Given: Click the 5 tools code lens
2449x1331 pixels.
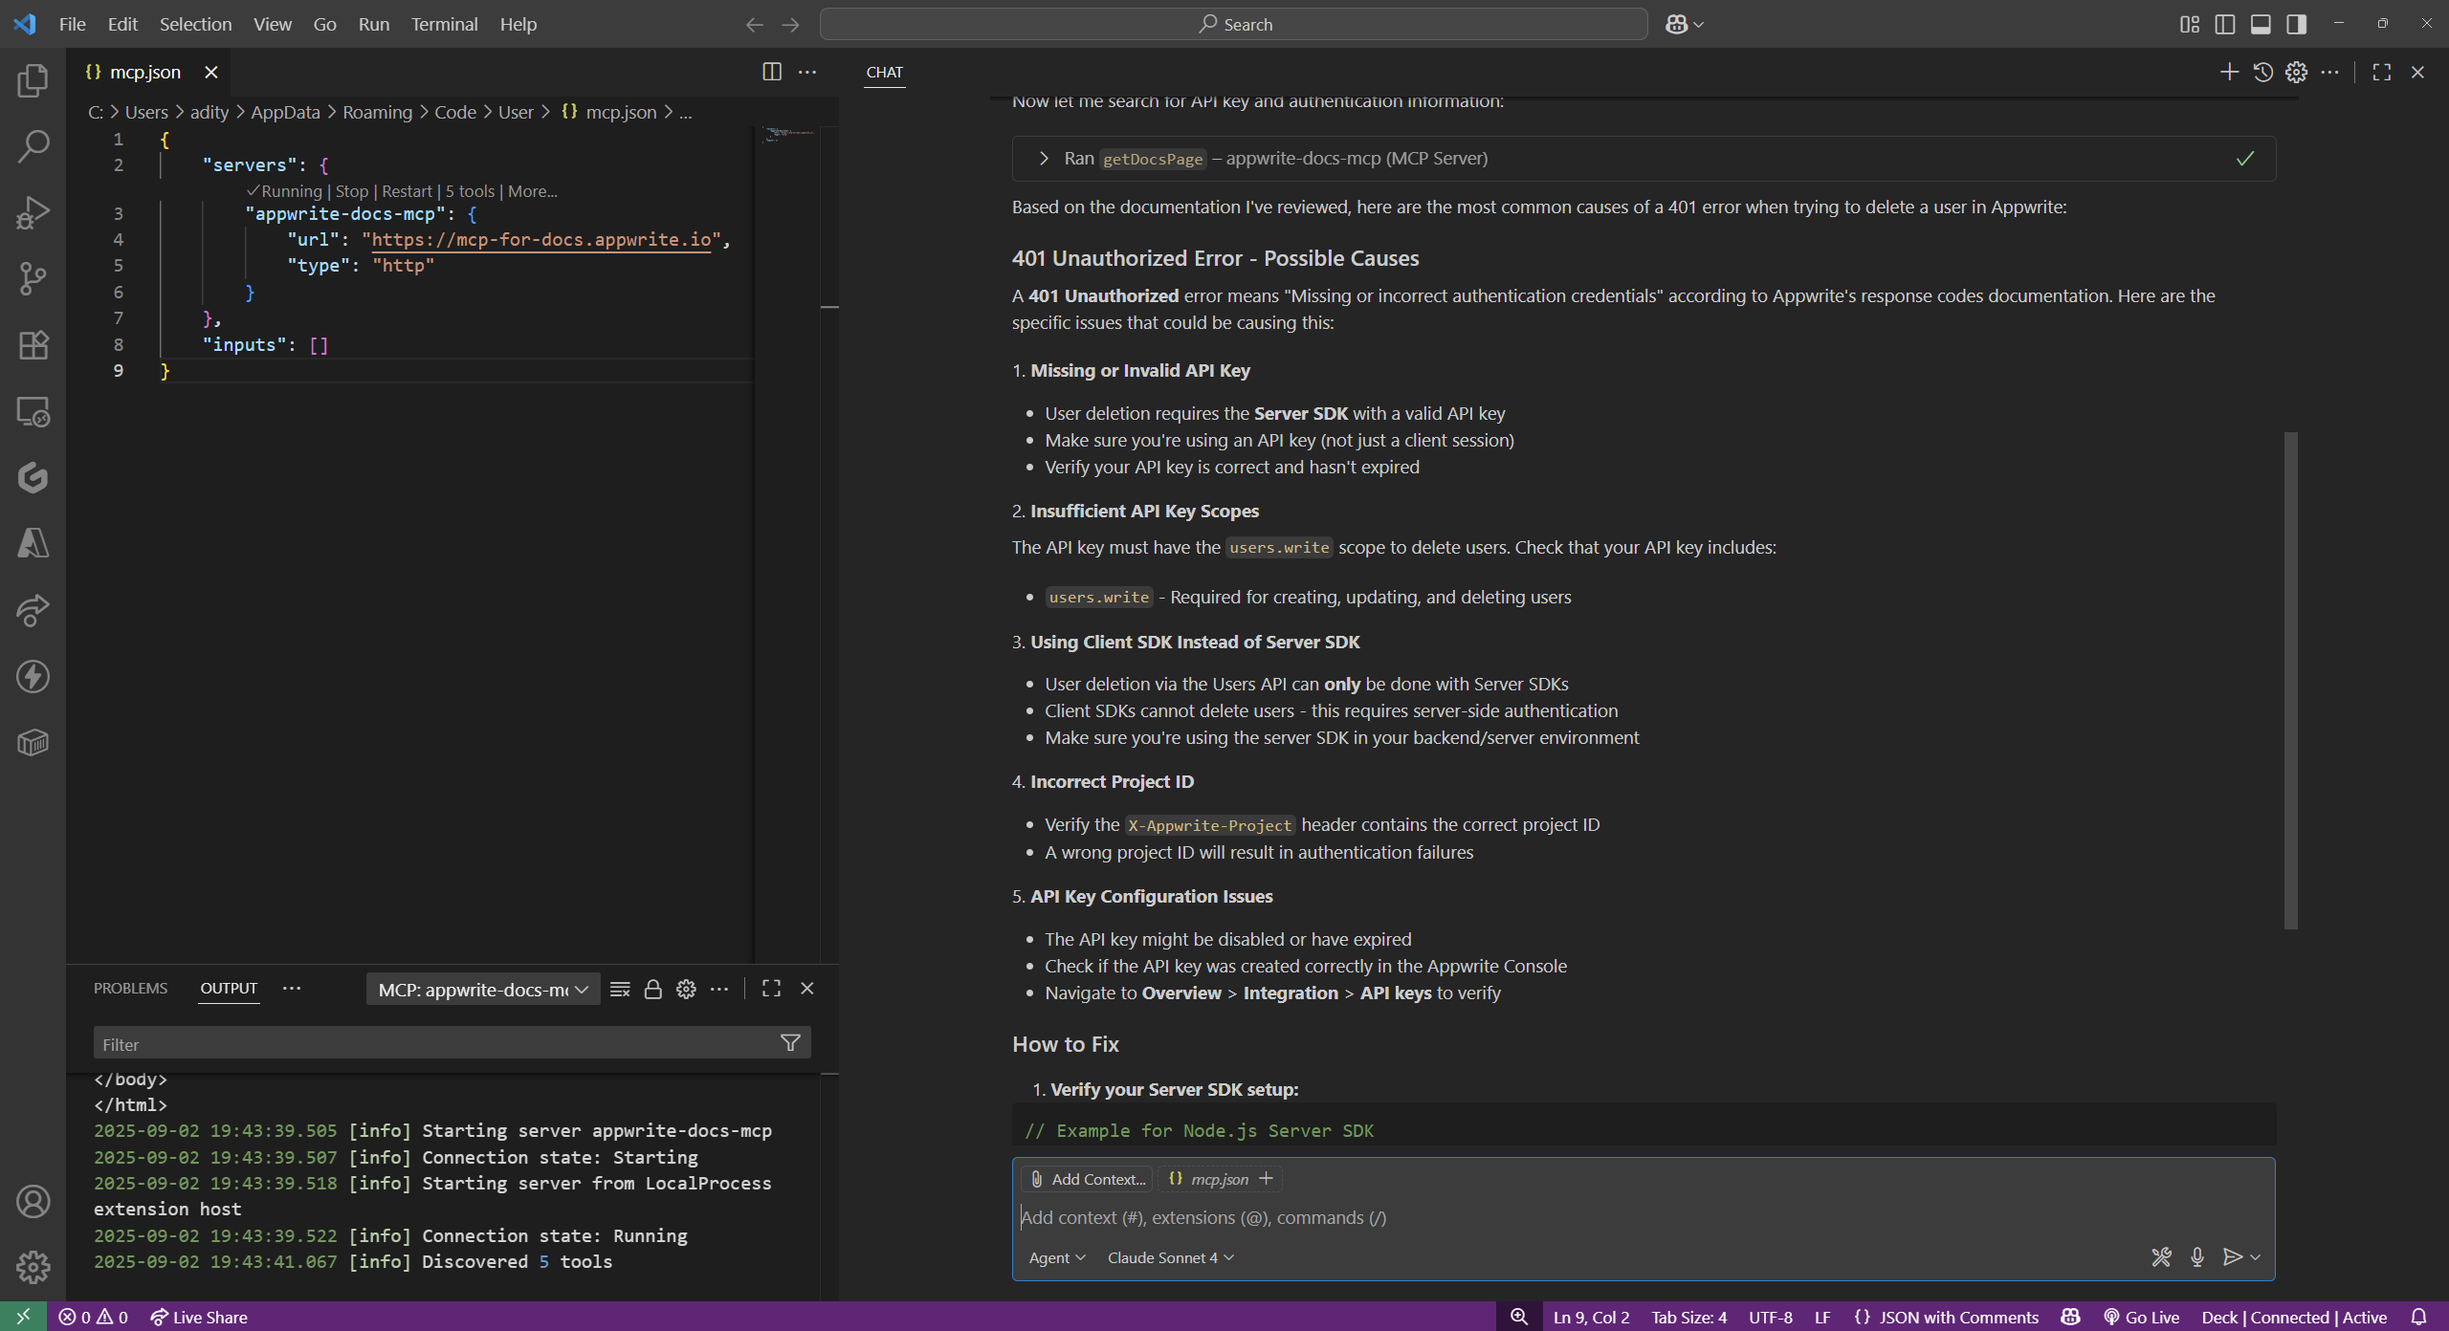Looking at the screenshot, I should click(x=471, y=191).
